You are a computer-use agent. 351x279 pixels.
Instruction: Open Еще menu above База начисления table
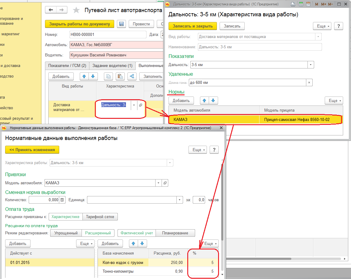[210, 244]
